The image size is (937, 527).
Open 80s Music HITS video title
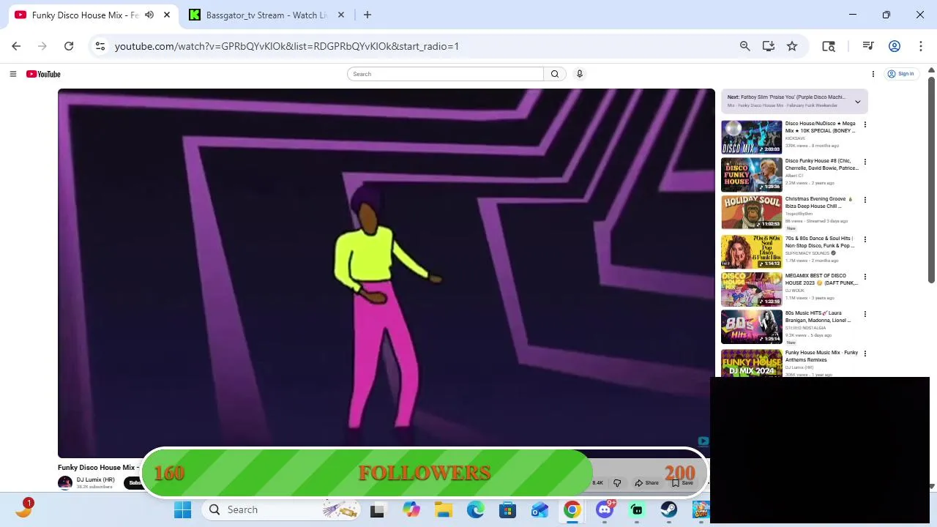[x=818, y=316]
